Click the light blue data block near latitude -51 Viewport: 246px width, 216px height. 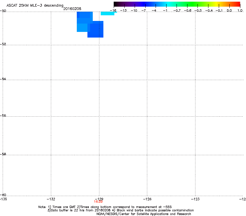coord(82,28)
